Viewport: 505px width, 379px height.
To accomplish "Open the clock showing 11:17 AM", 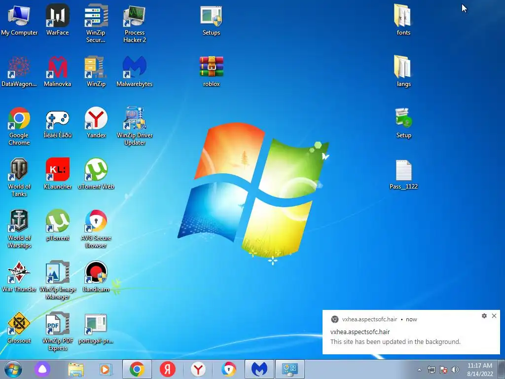I will (480, 370).
